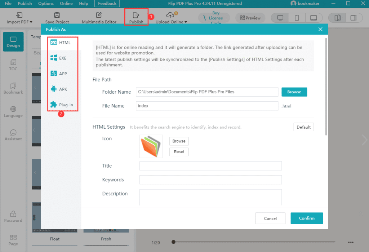Confirm the publish settings
The image size is (369, 252).
[307, 218]
